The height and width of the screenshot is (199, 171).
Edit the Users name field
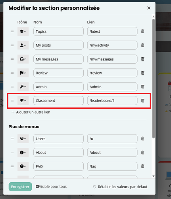coord(58,139)
